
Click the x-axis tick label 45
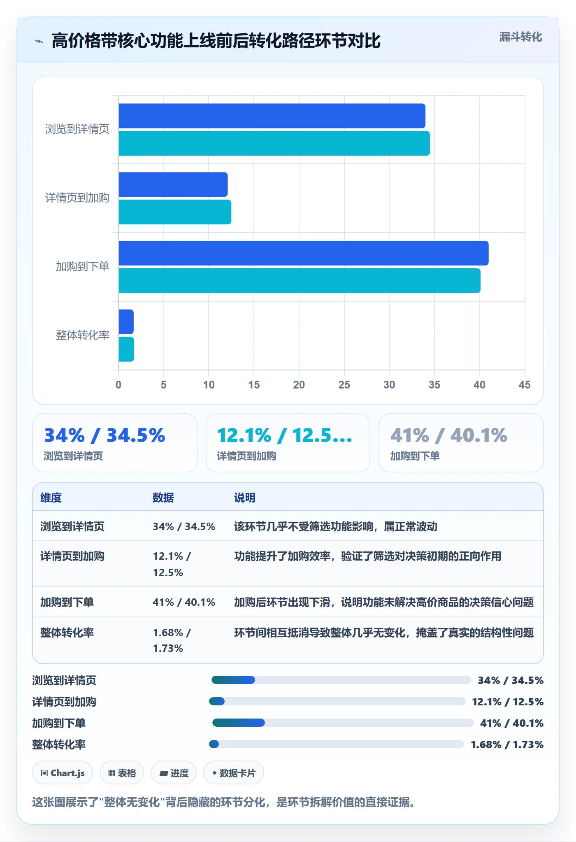(x=525, y=385)
